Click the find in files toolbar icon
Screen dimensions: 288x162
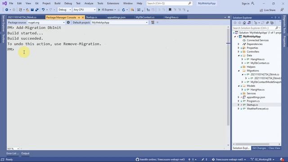132,10
